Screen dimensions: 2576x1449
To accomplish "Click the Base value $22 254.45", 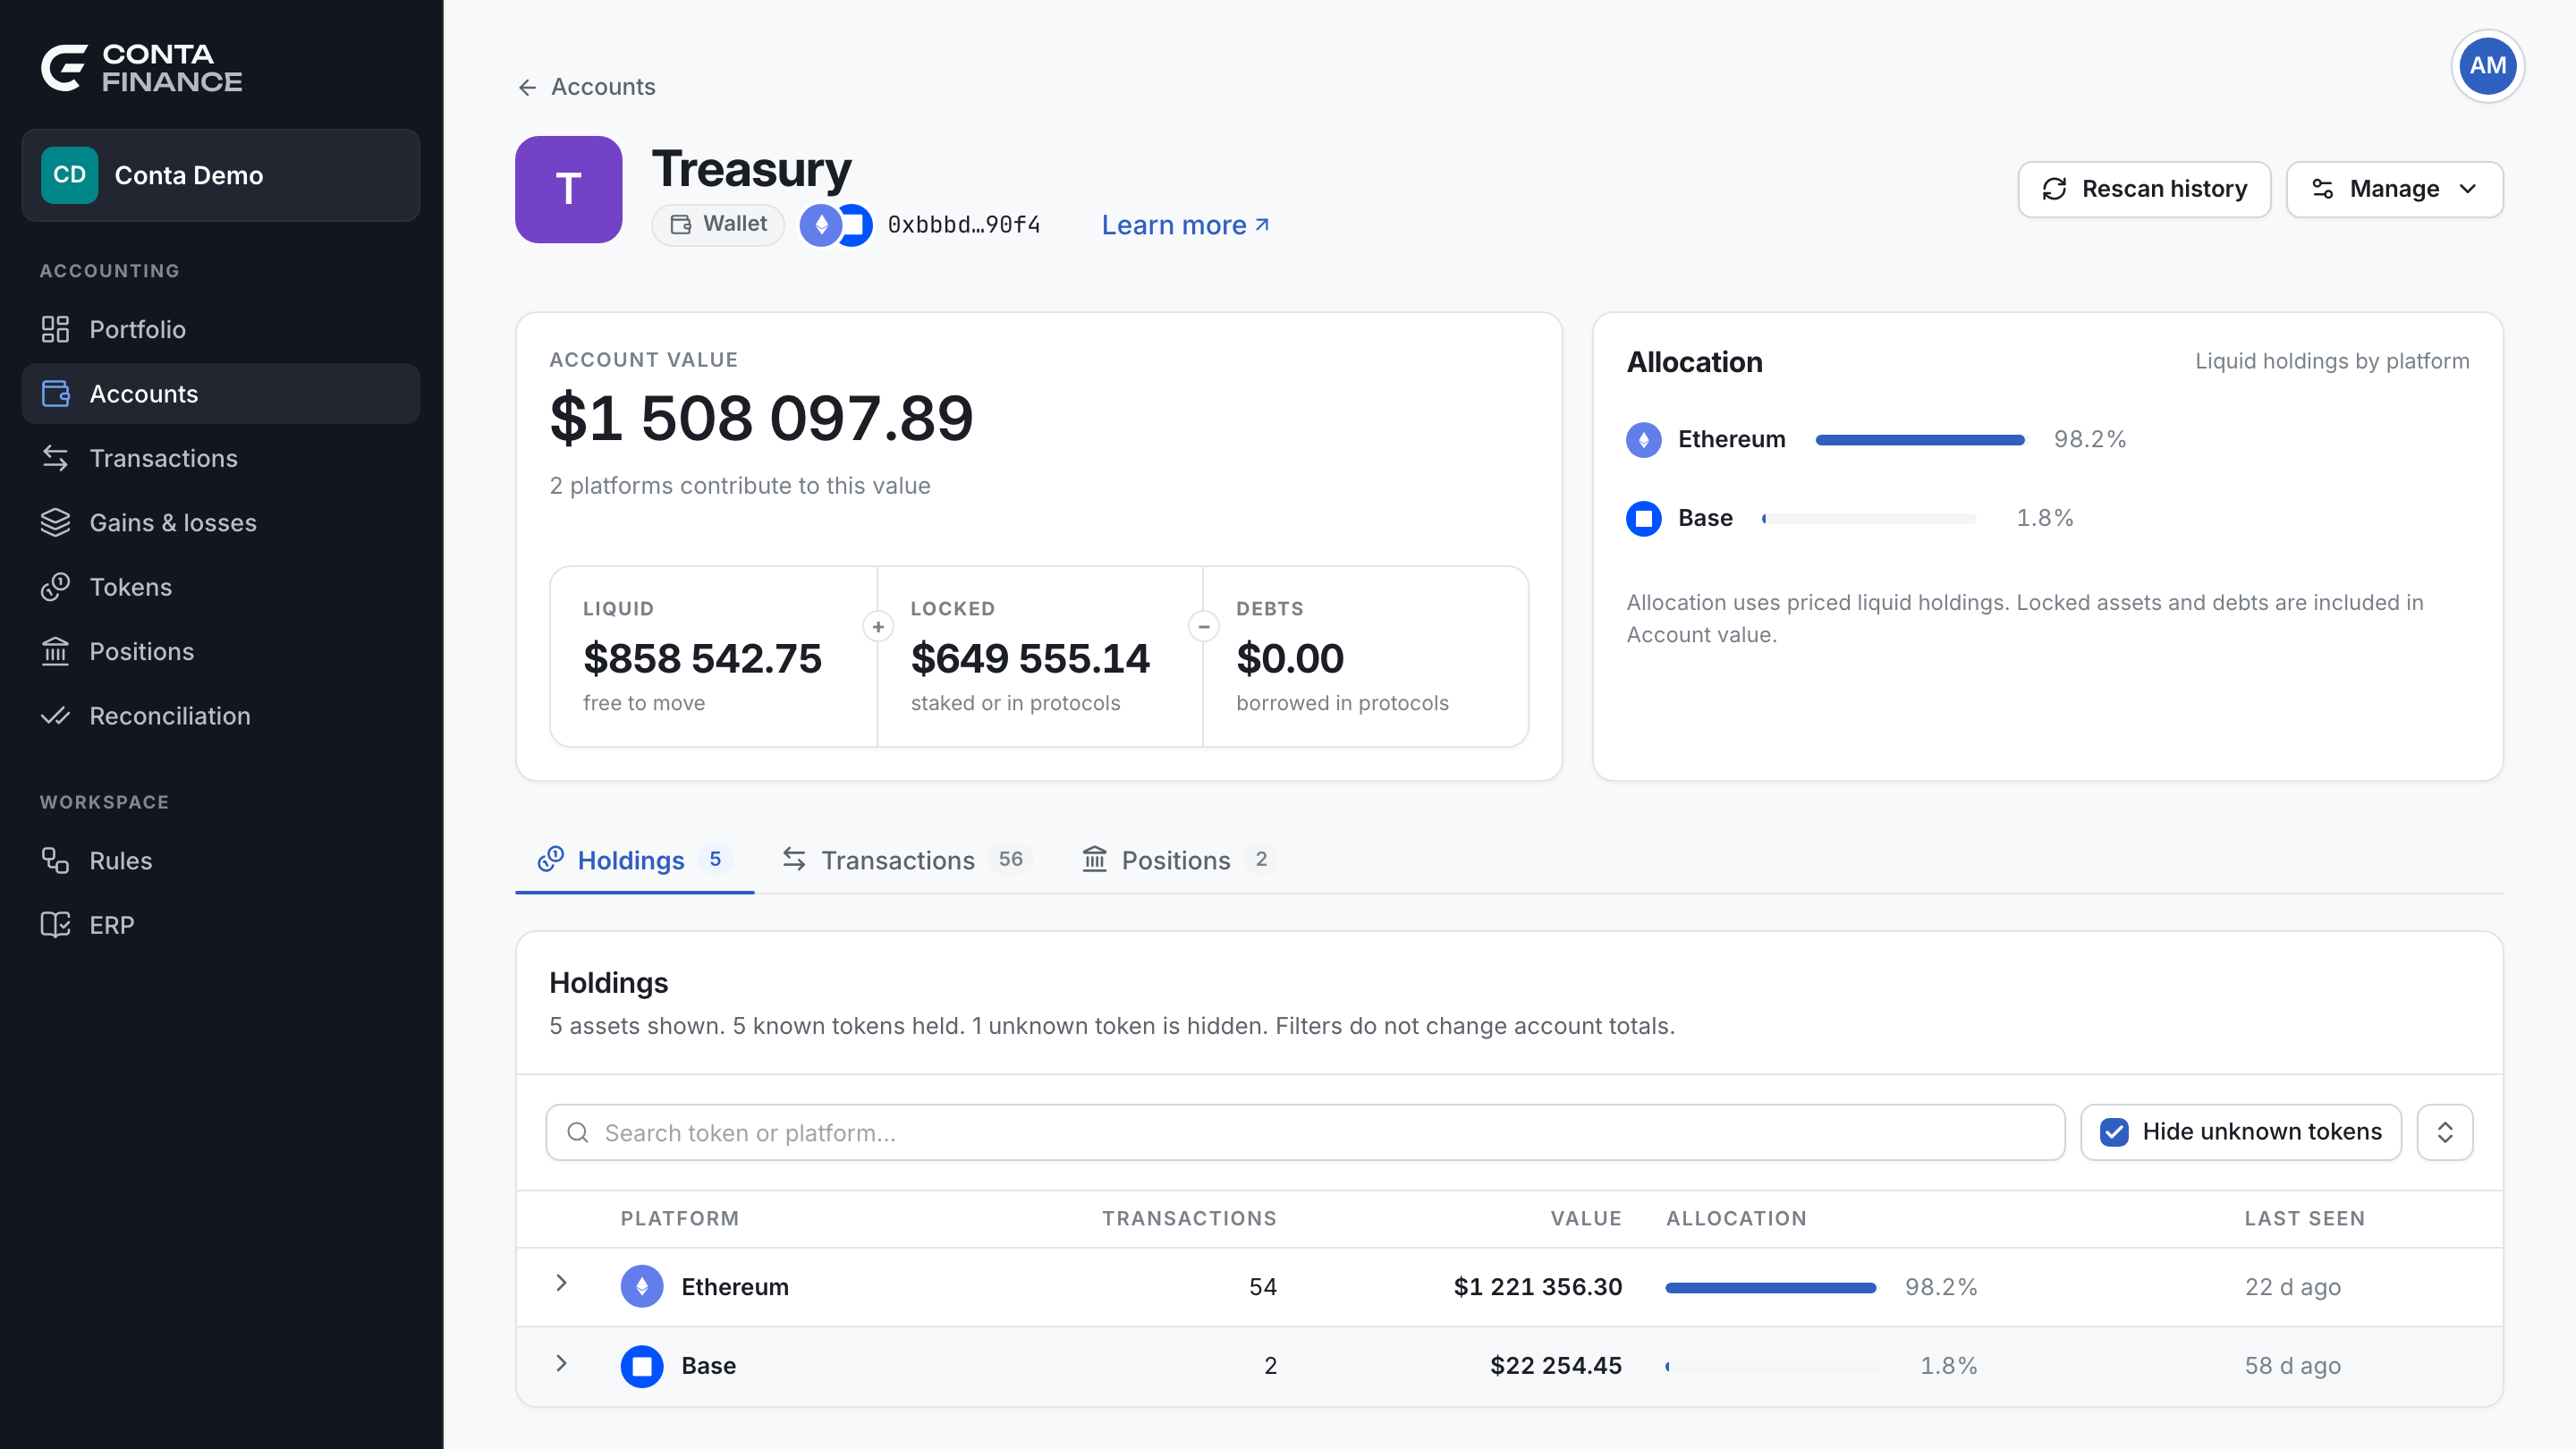I will pyautogui.click(x=1555, y=1366).
